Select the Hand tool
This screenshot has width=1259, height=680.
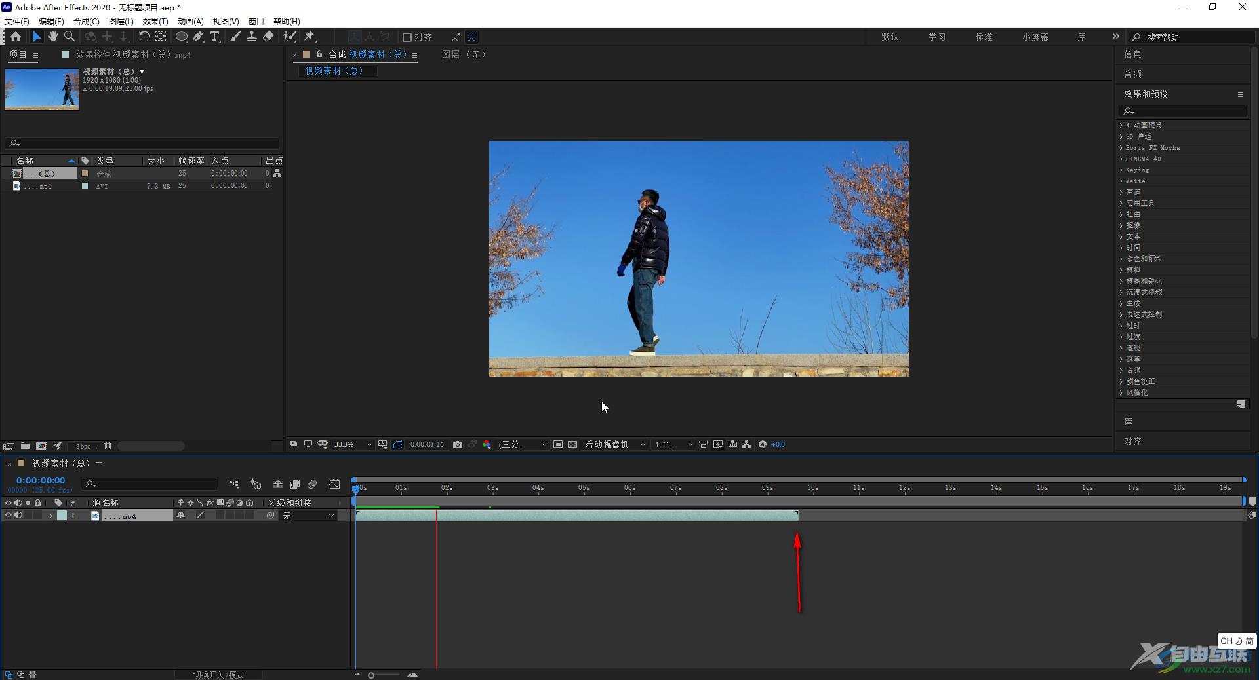[x=53, y=37]
